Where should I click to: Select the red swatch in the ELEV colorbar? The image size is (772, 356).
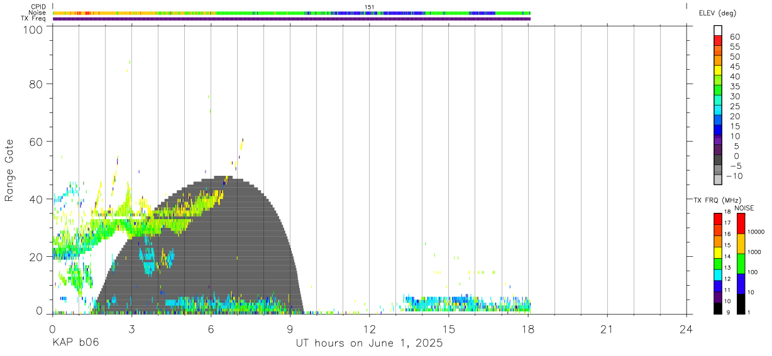coord(718,40)
